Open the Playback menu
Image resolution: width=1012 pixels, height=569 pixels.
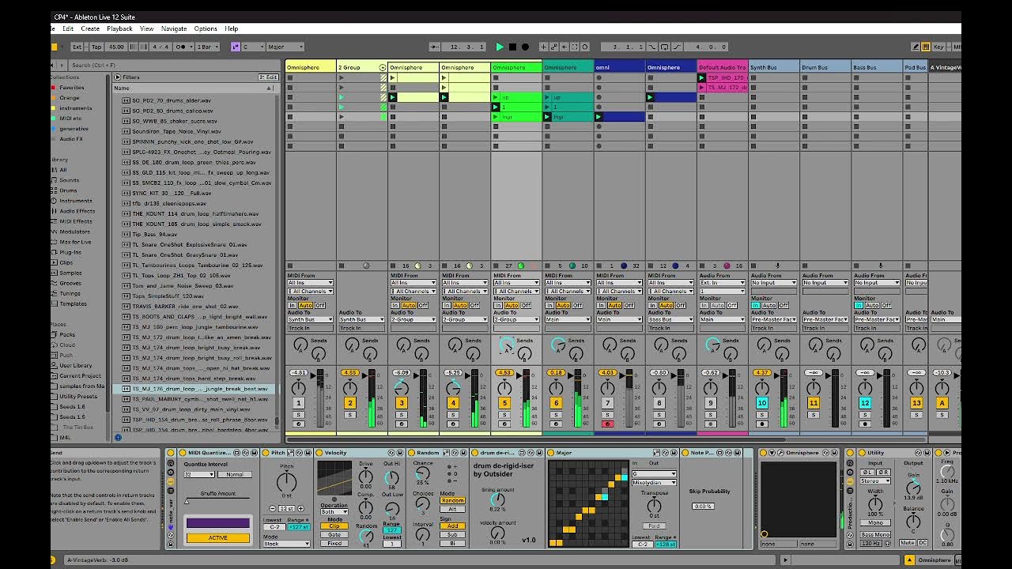(x=119, y=28)
